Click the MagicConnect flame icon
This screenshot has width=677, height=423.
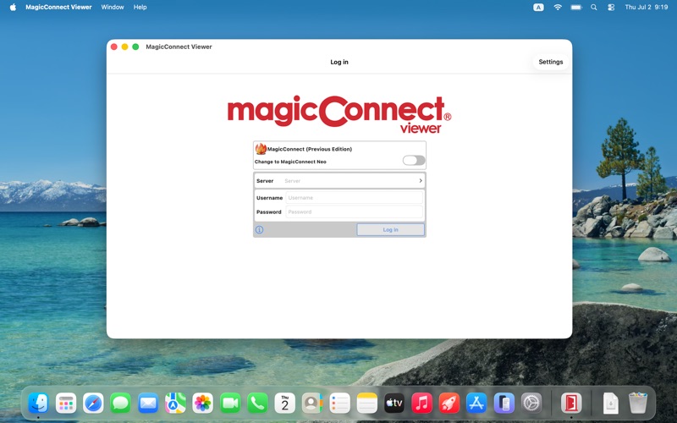pos(261,149)
